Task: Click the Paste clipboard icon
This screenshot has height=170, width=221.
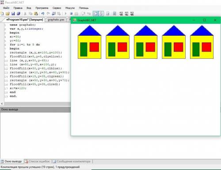Action: (36, 14)
